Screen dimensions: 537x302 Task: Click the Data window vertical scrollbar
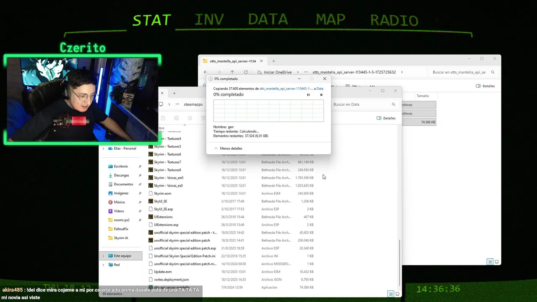[x=400, y=262]
